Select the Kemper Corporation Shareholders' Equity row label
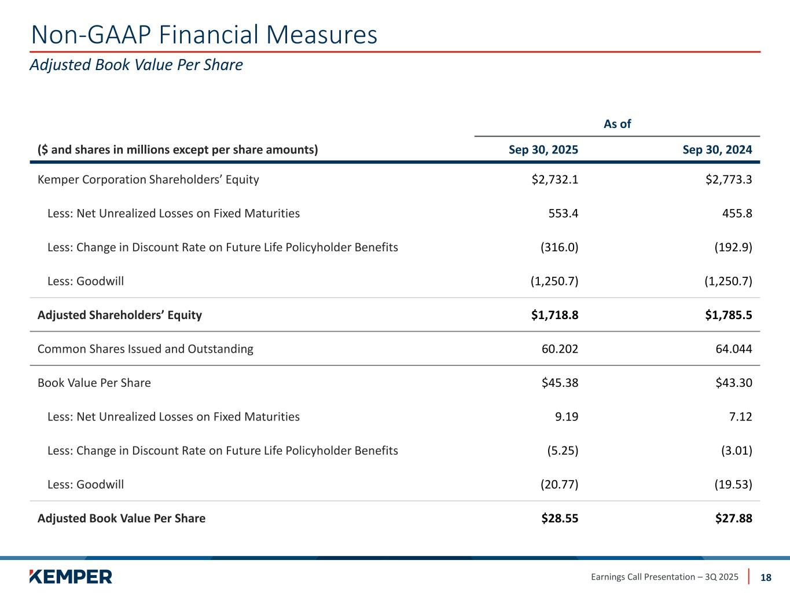Viewport: 790px width, 593px height. click(x=148, y=180)
